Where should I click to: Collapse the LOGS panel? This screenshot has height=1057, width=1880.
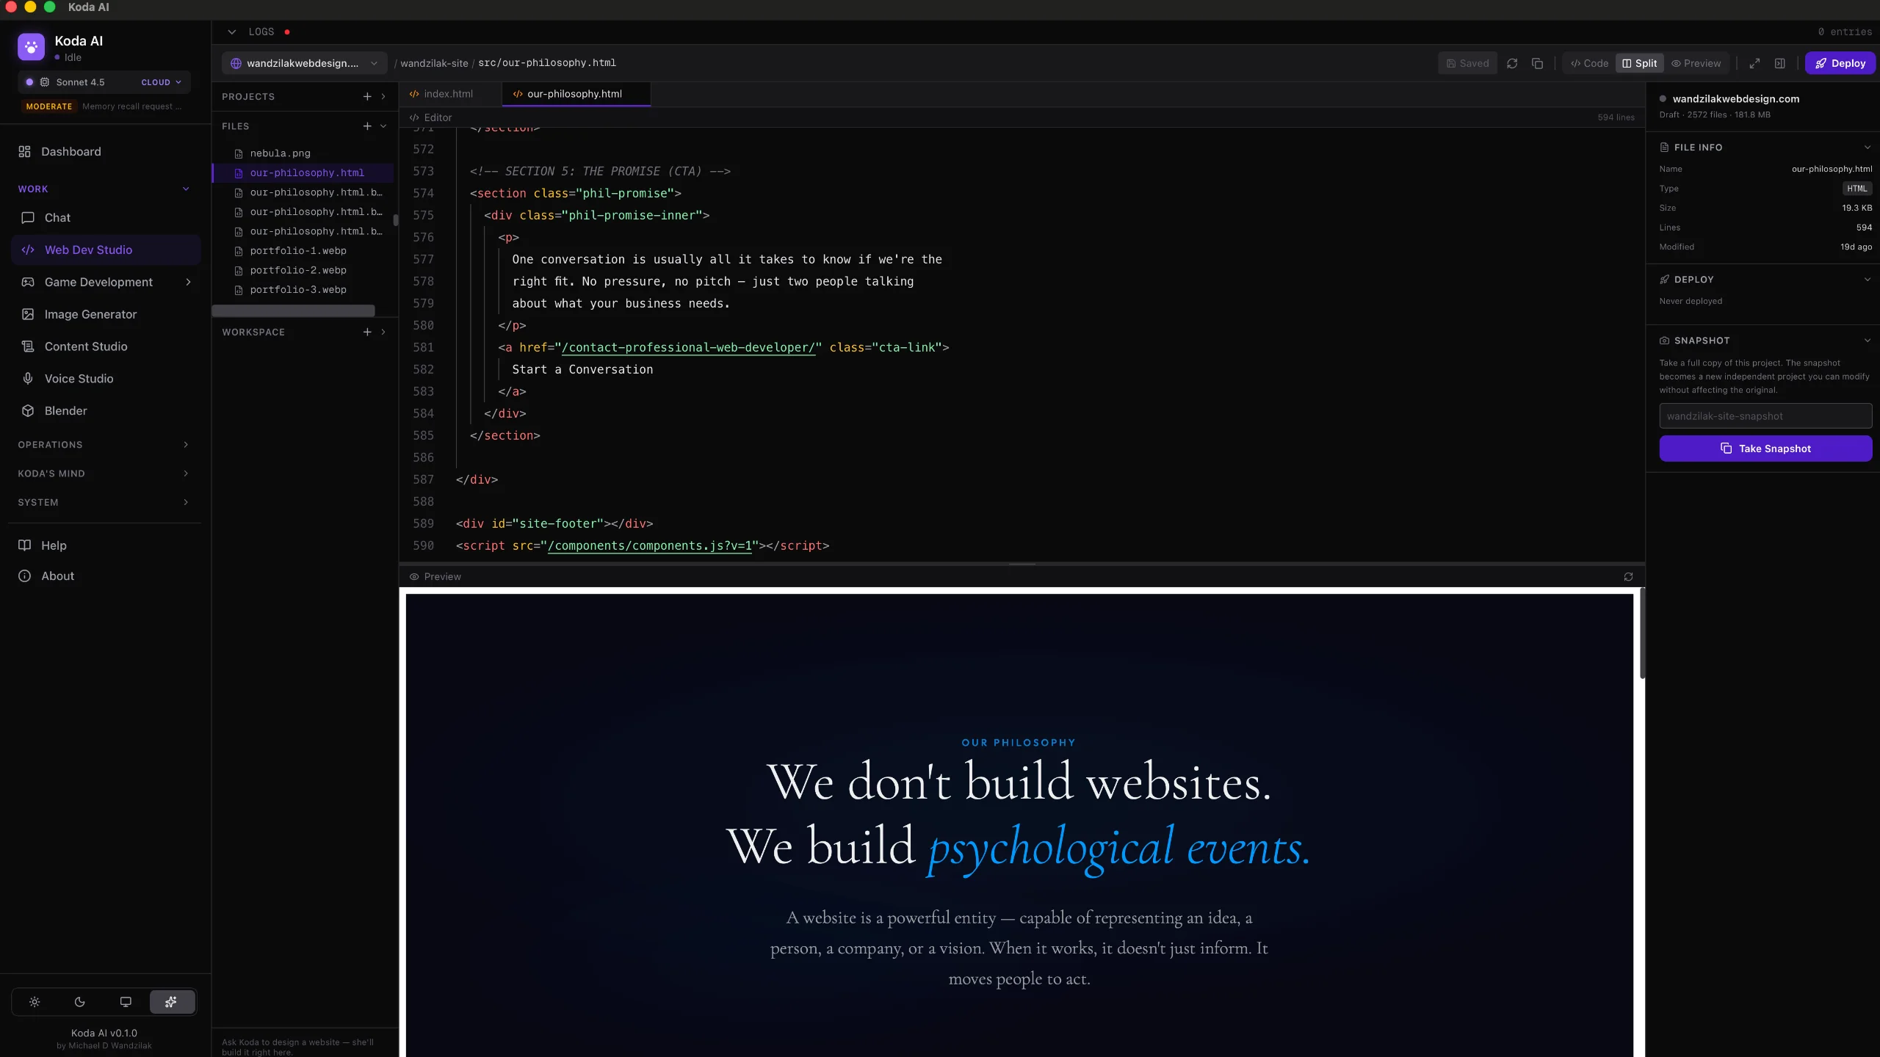[x=232, y=32]
